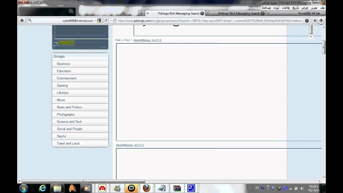Open the Music groups category
343x193 pixels.
(80, 100)
